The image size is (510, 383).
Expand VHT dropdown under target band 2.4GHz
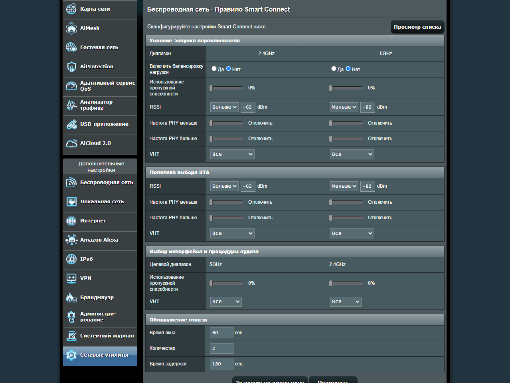[x=346, y=302]
